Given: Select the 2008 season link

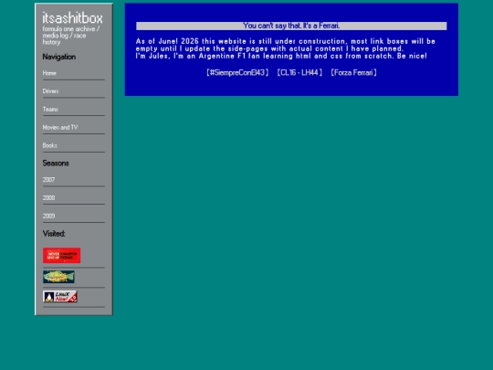Looking at the screenshot, I should 48,197.
